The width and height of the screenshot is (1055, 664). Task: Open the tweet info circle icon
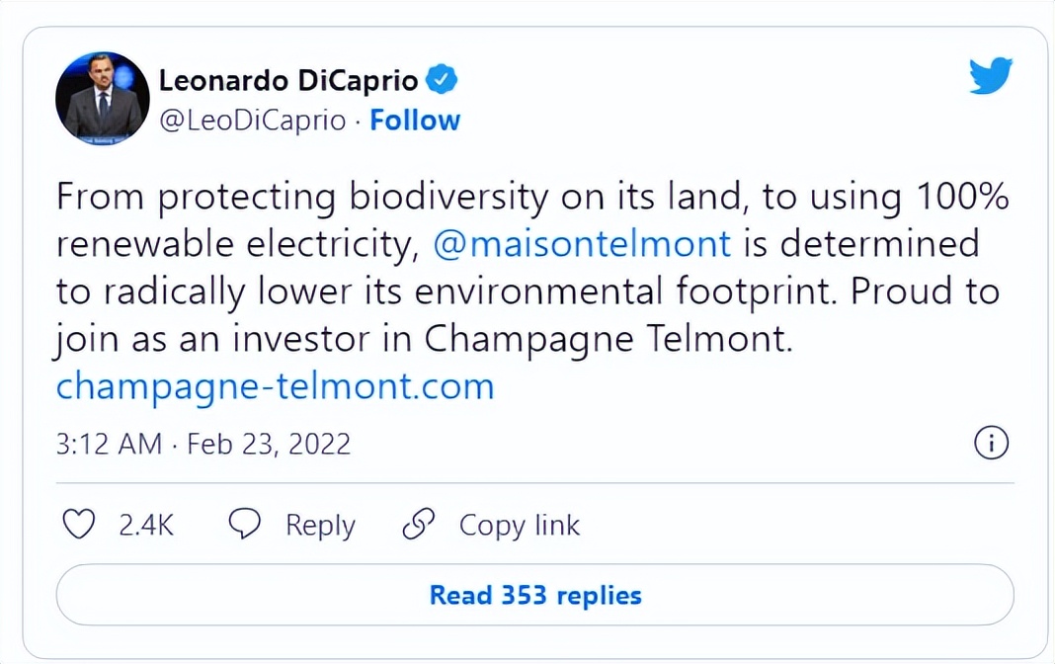[x=991, y=444]
